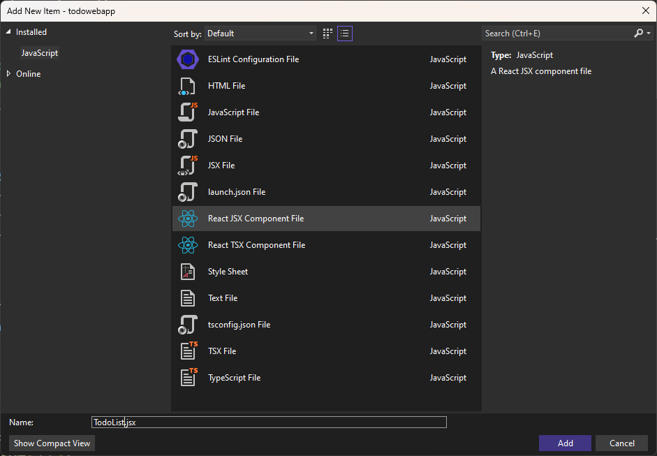657x456 pixels.
Task: Switch to medium icons list view
Action: click(344, 33)
